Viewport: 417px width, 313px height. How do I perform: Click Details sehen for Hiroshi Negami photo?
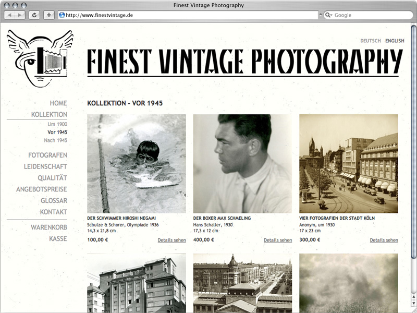click(x=172, y=240)
